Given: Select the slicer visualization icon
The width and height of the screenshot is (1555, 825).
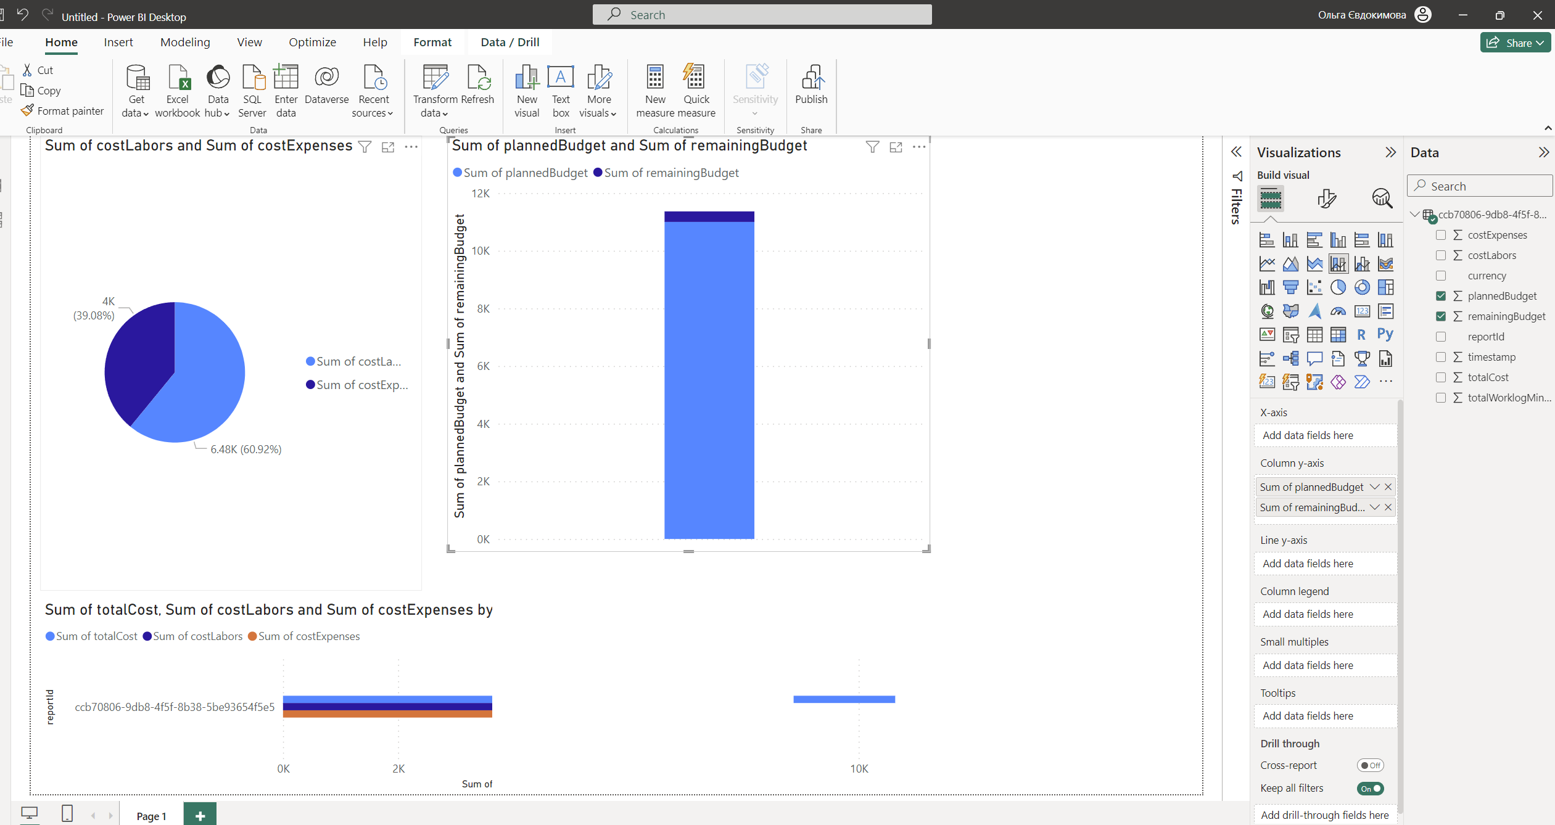Looking at the screenshot, I should coord(1291,334).
